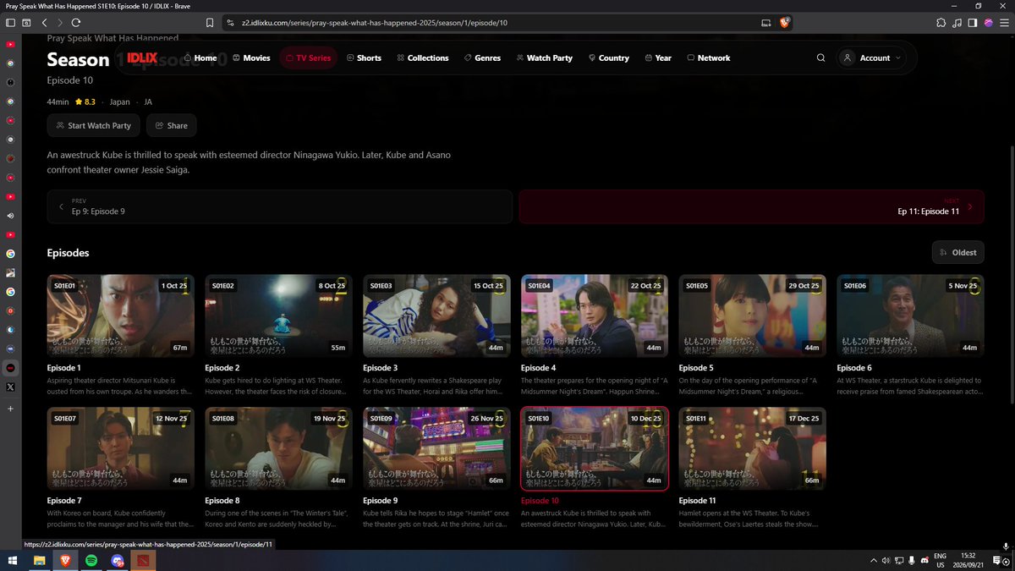The width and height of the screenshot is (1015, 571).
Task: Open the S01E07 episode thumbnail
Action: [x=121, y=448]
